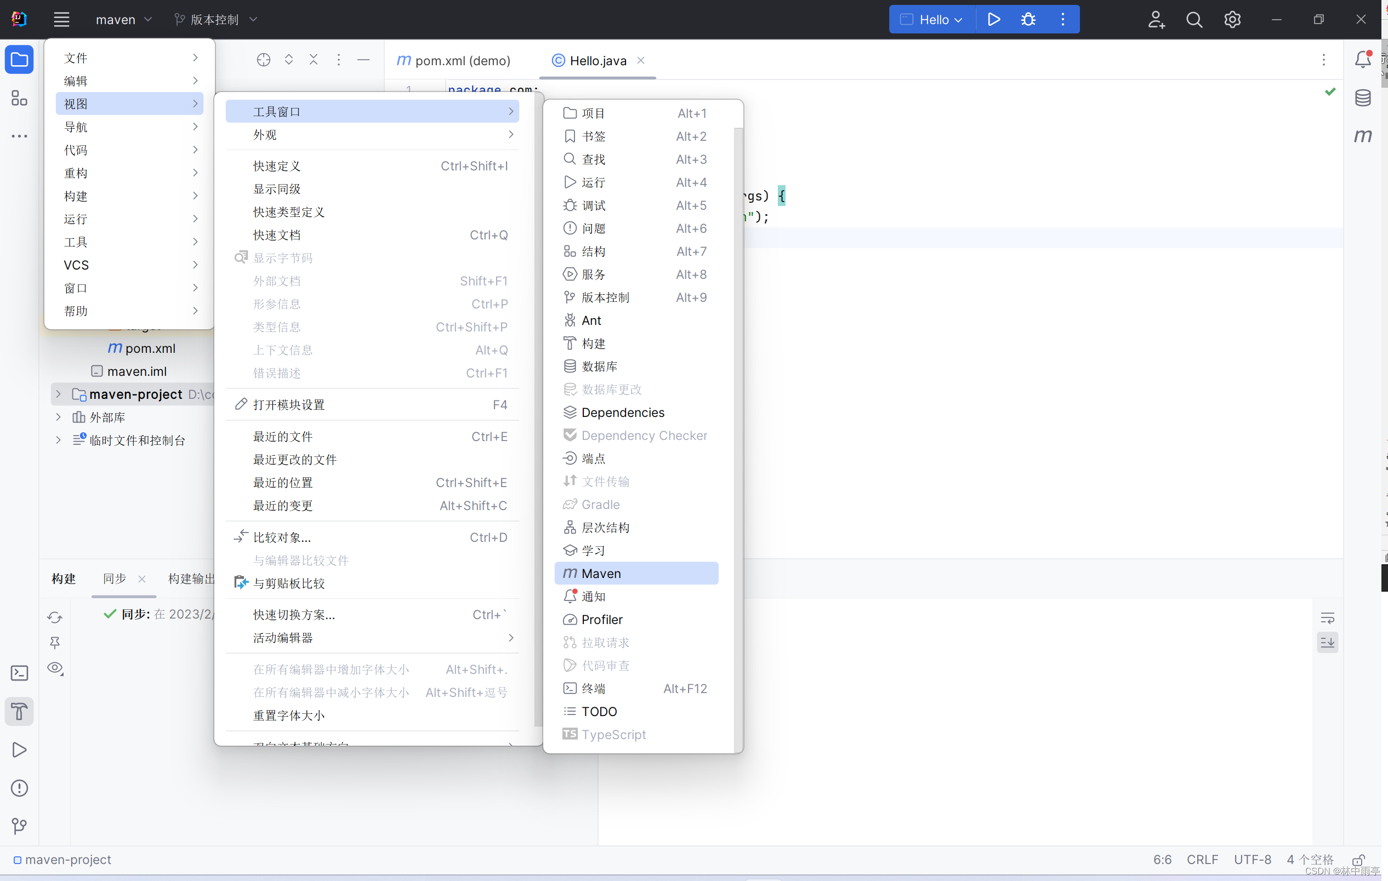1388x881 pixels.
Task: Select maven.iml in the project tree
Action: (x=129, y=371)
